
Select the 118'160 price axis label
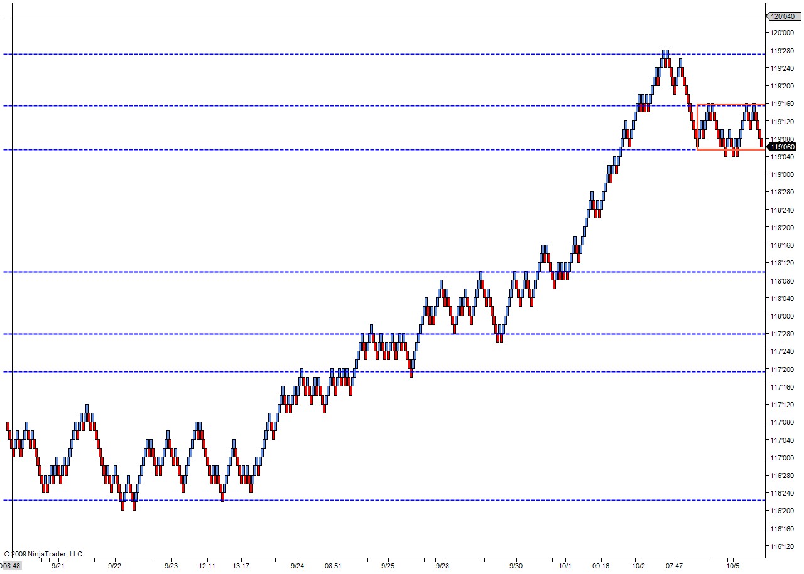tap(783, 245)
